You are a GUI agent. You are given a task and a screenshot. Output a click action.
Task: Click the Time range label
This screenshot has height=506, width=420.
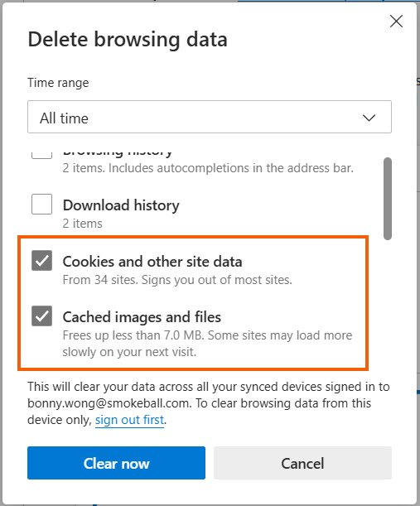point(58,83)
